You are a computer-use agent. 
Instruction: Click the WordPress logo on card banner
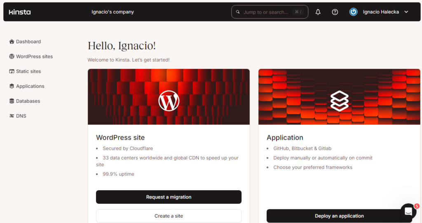(169, 101)
